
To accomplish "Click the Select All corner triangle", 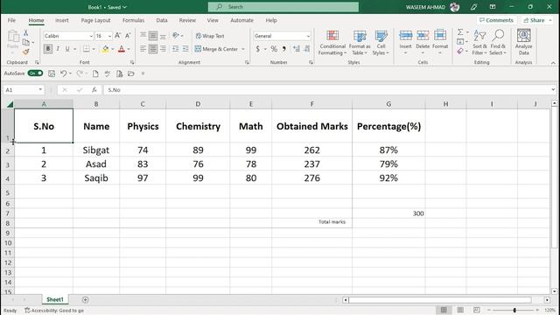I will tap(10, 104).
